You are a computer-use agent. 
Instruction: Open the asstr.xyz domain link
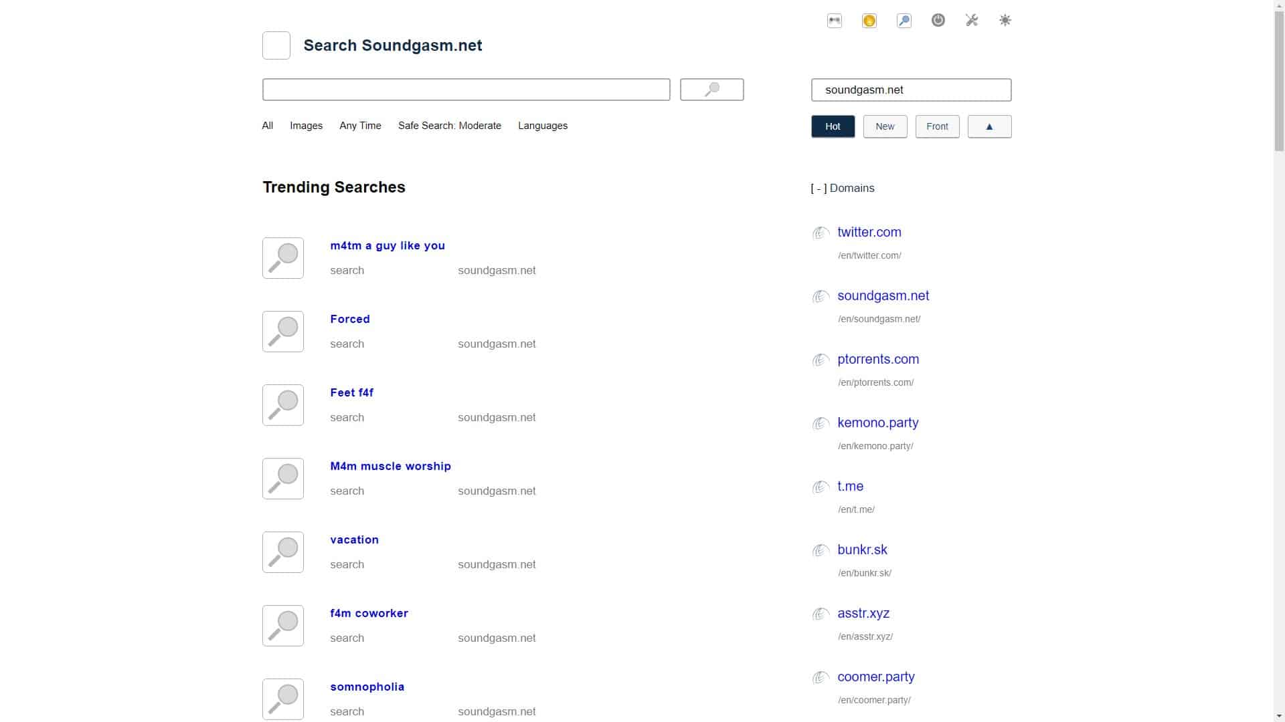click(863, 613)
